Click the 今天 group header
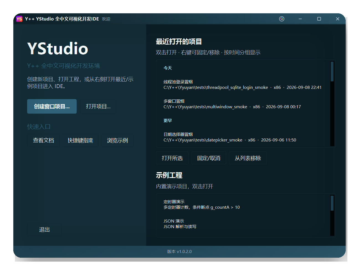The height and width of the screenshot is (271, 359). point(168,68)
